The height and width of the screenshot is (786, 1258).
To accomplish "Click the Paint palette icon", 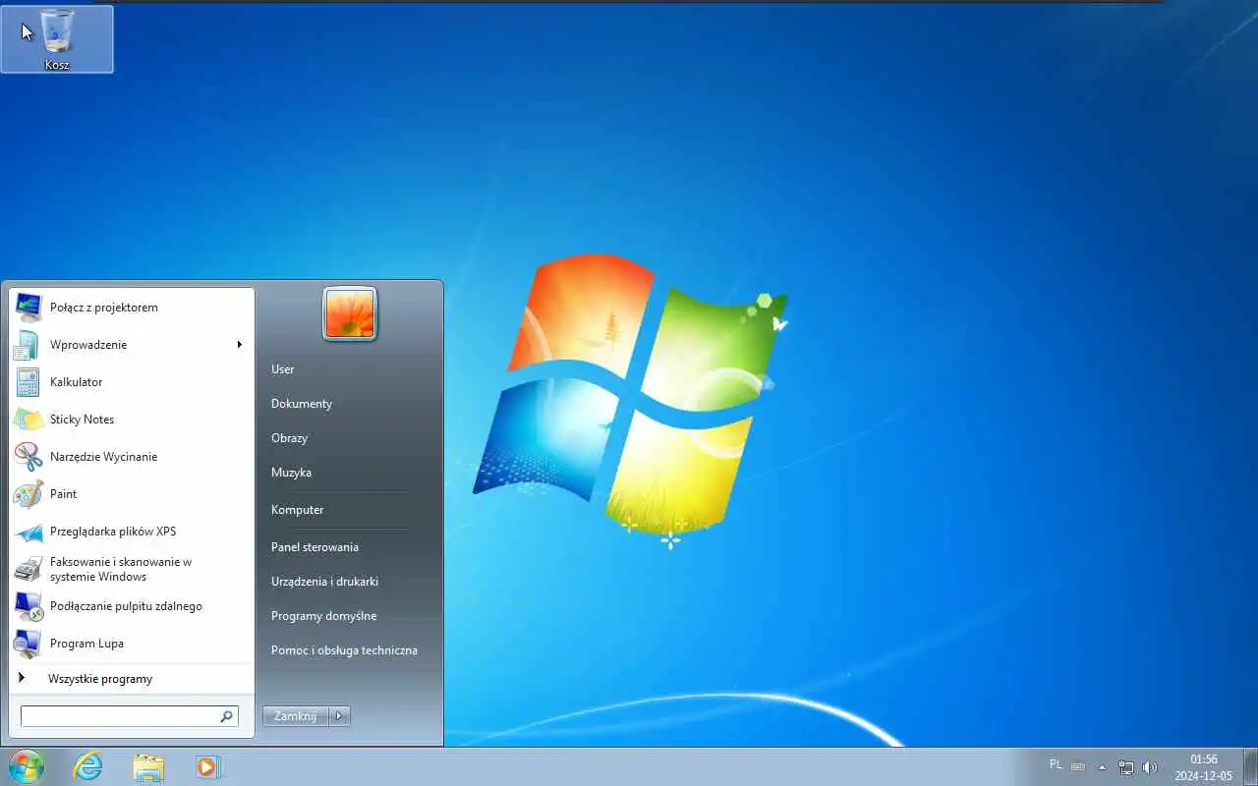I will pyautogui.click(x=28, y=494).
